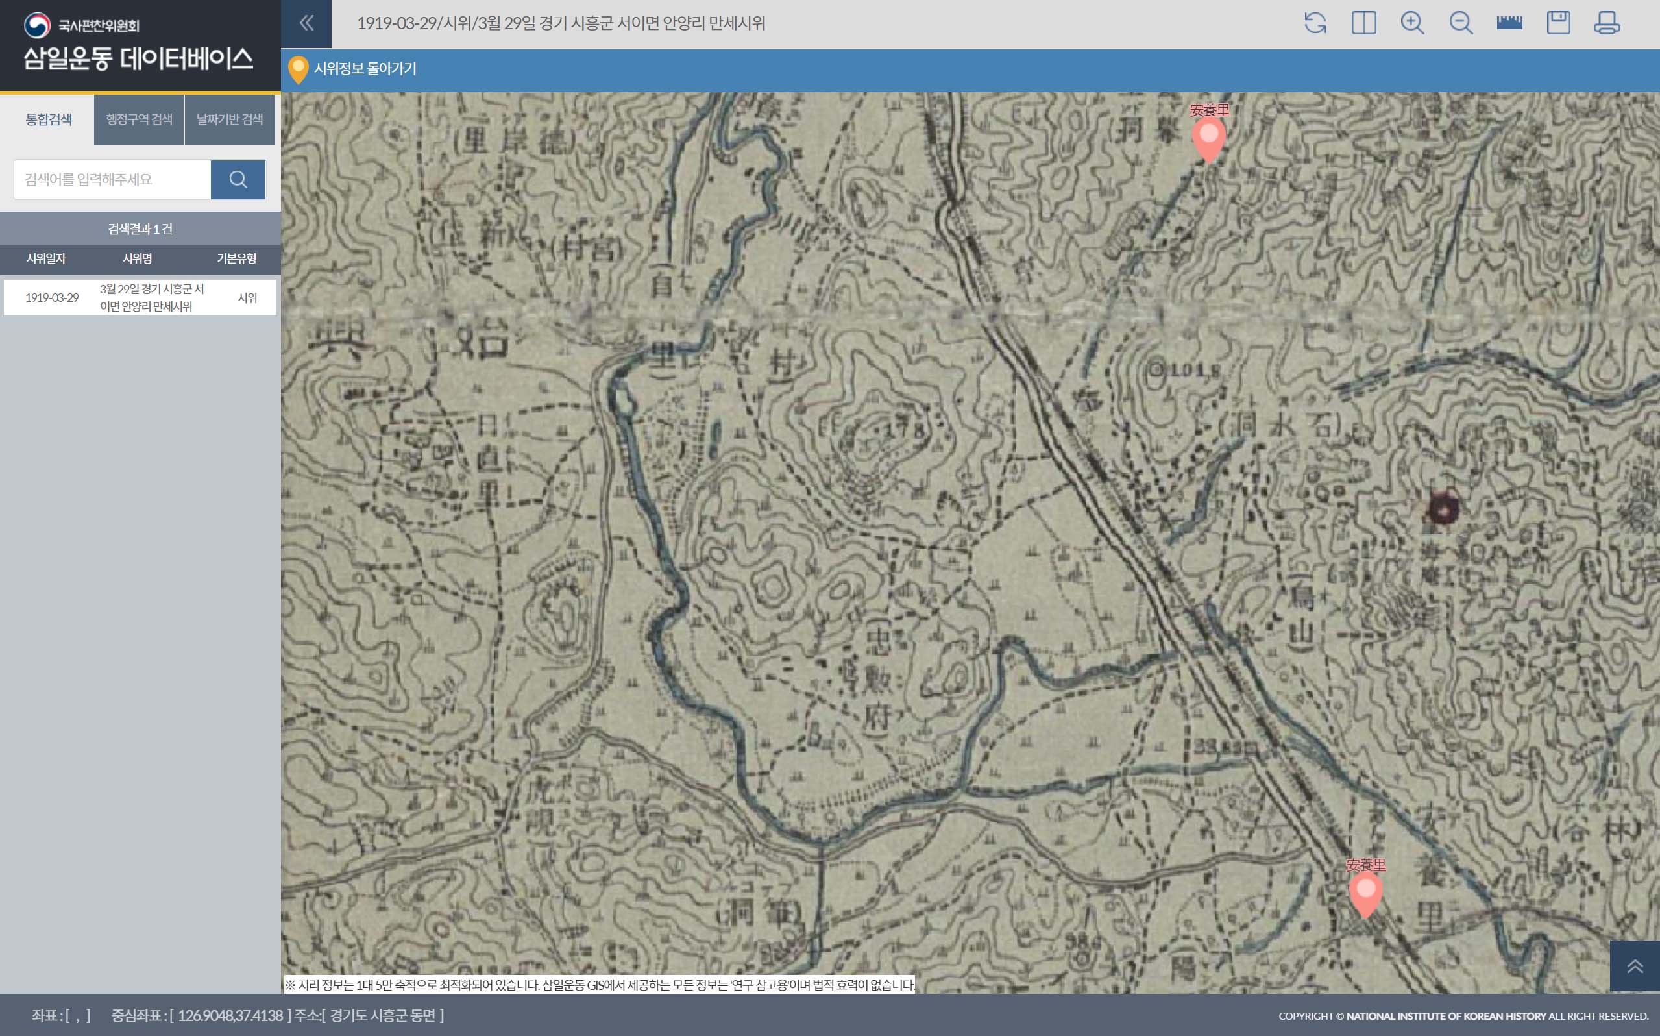Open the 1919-03-29 search result row
The image size is (1660, 1036).
pyautogui.click(x=140, y=297)
